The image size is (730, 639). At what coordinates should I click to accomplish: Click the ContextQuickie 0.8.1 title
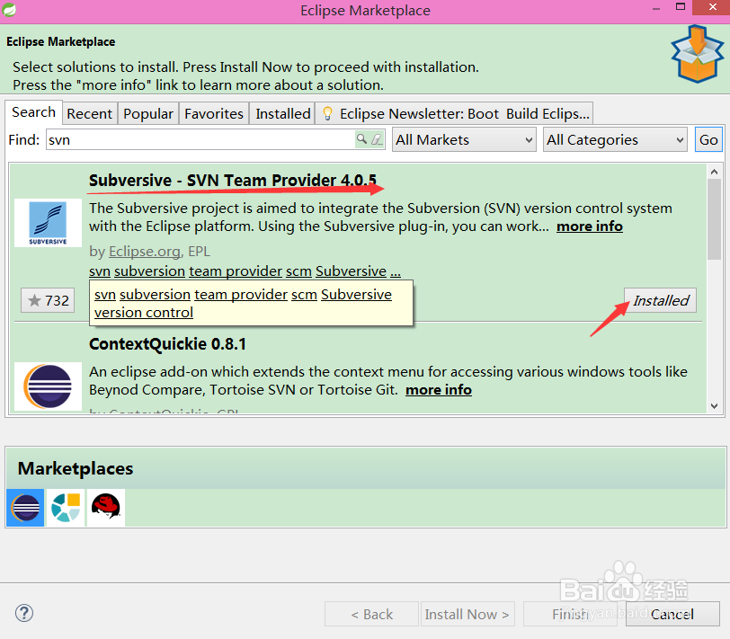pyautogui.click(x=167, y=344)
